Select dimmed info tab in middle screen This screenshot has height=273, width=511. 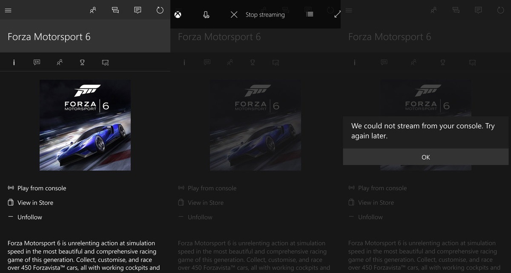[184, 62]
